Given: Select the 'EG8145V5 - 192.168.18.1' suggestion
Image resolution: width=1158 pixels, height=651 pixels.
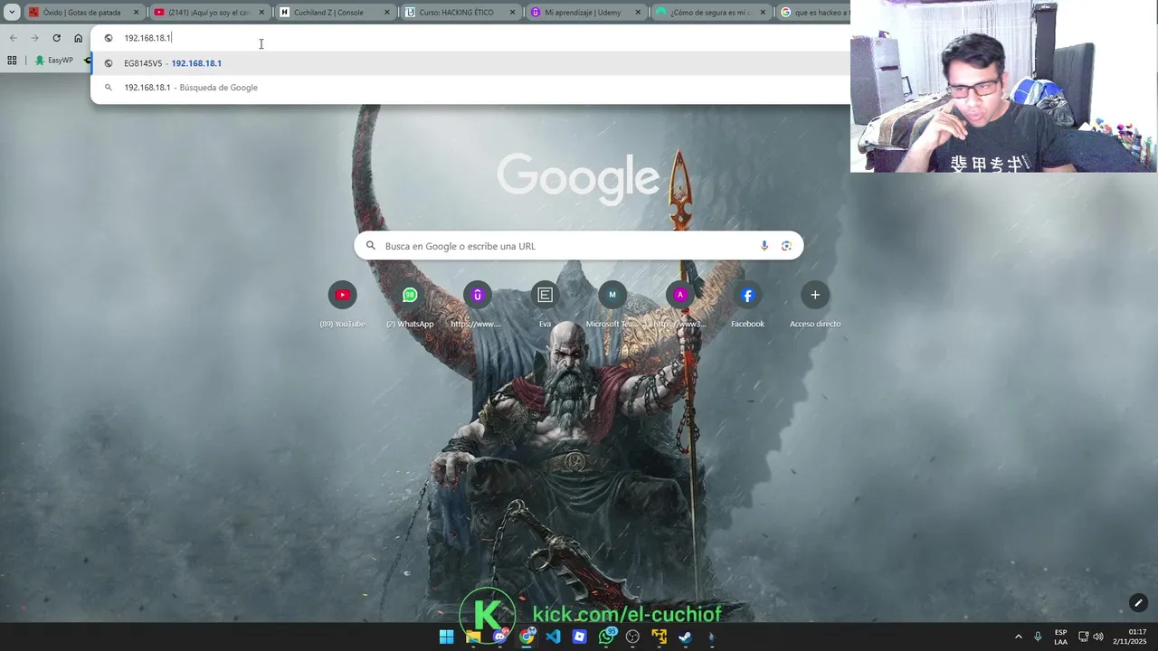Looking at the screenshot, I should pos(471,63).
